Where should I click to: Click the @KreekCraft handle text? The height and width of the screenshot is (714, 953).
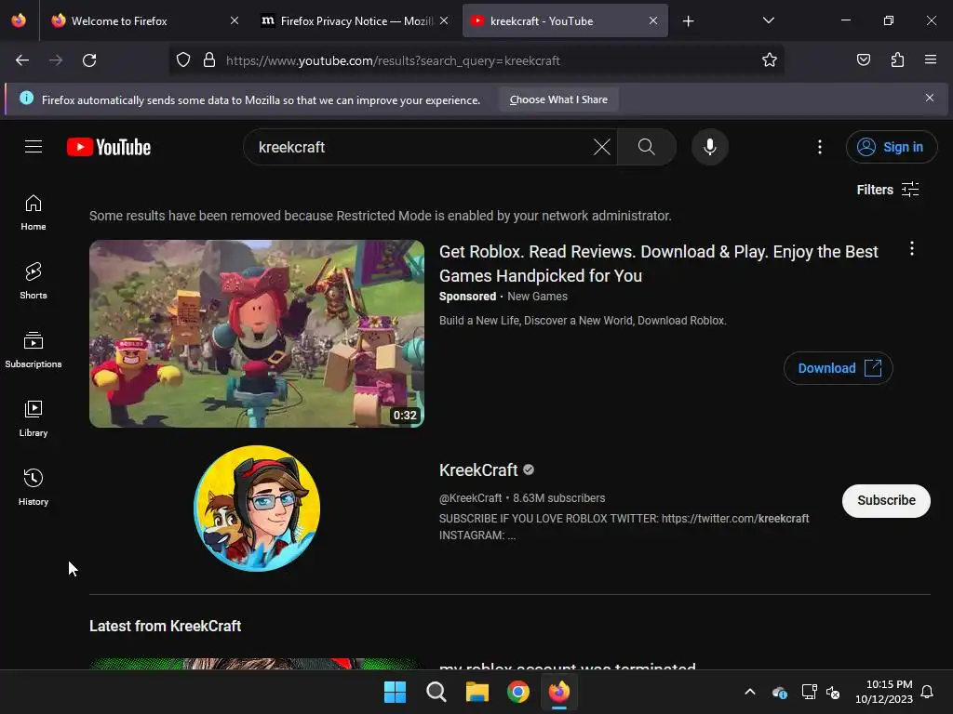470,498
